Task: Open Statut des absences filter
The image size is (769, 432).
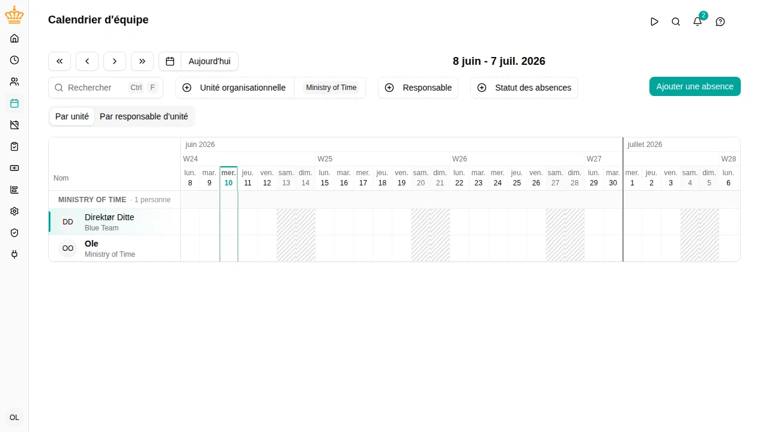Action: point(524,88)
